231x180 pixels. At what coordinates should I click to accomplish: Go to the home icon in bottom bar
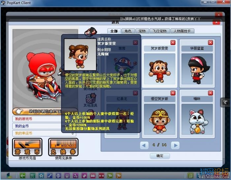(41, 176)
